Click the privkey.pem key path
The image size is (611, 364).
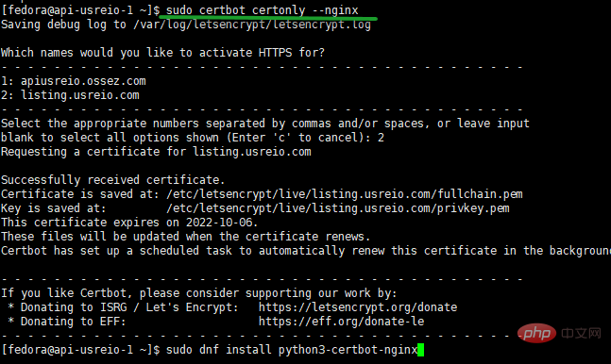pos(338,208)
